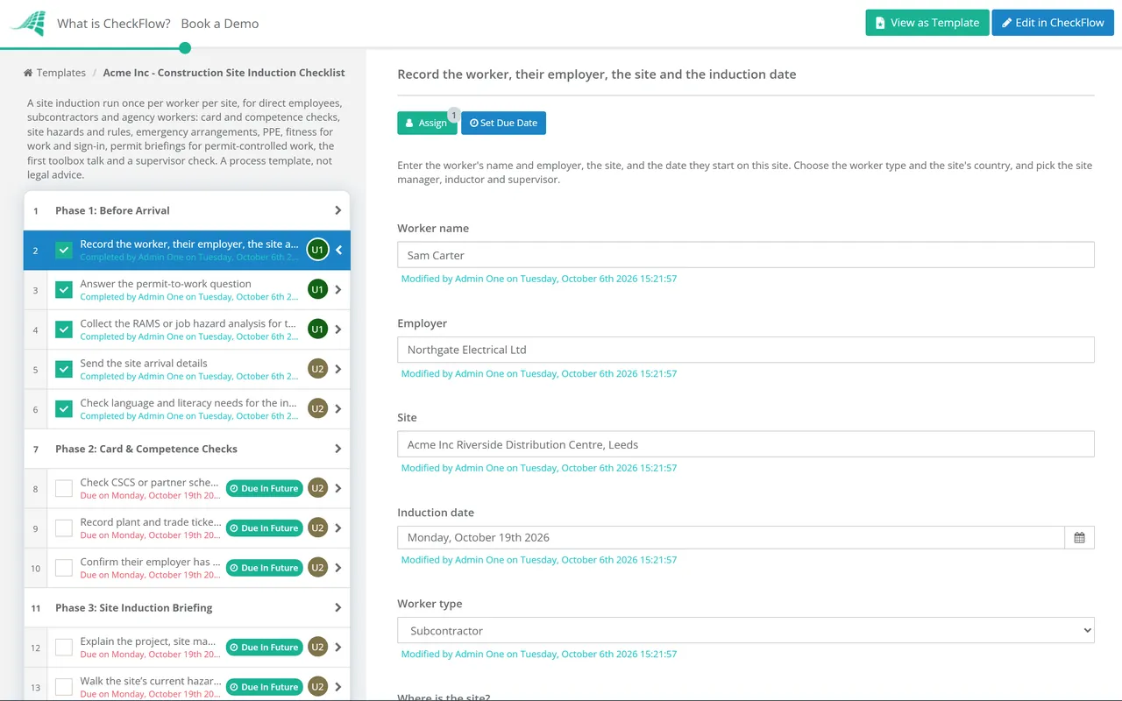
Task: Open the permit-to-work question task chevron
Action: 338,289
